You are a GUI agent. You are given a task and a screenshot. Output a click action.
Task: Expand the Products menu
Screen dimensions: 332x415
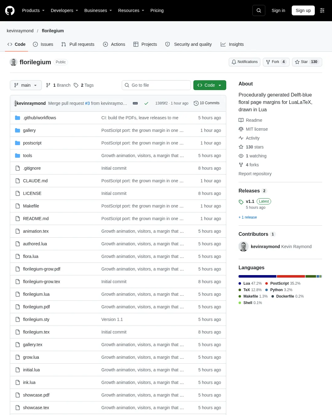tap(33, 10)
